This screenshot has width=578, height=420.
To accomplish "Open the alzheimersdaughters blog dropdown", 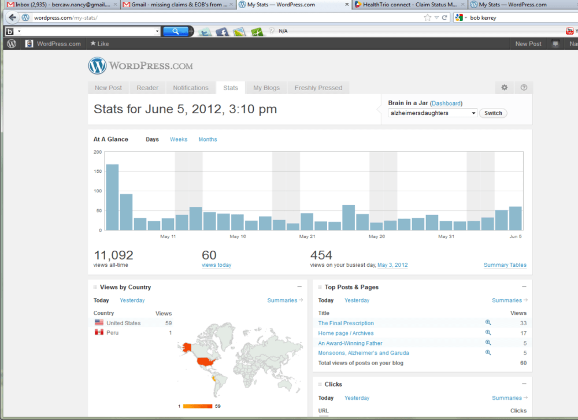I will point(432,113).
